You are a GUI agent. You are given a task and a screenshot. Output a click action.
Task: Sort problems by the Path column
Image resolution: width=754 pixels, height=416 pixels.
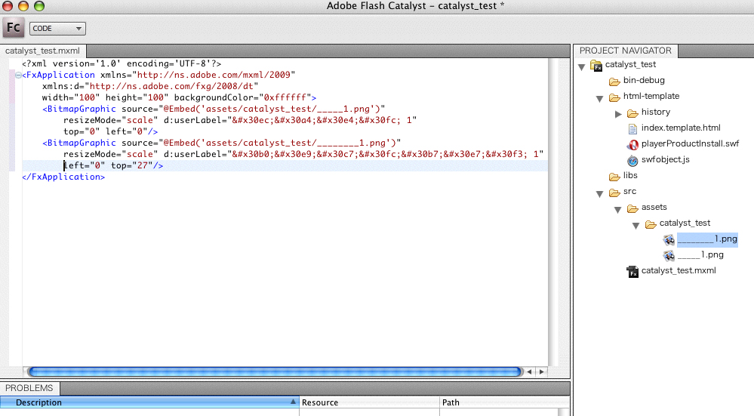click(x=504, y=402)
